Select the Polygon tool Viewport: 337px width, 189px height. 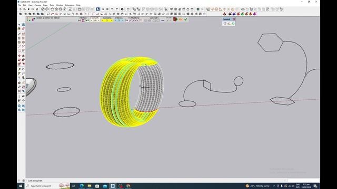23,42
